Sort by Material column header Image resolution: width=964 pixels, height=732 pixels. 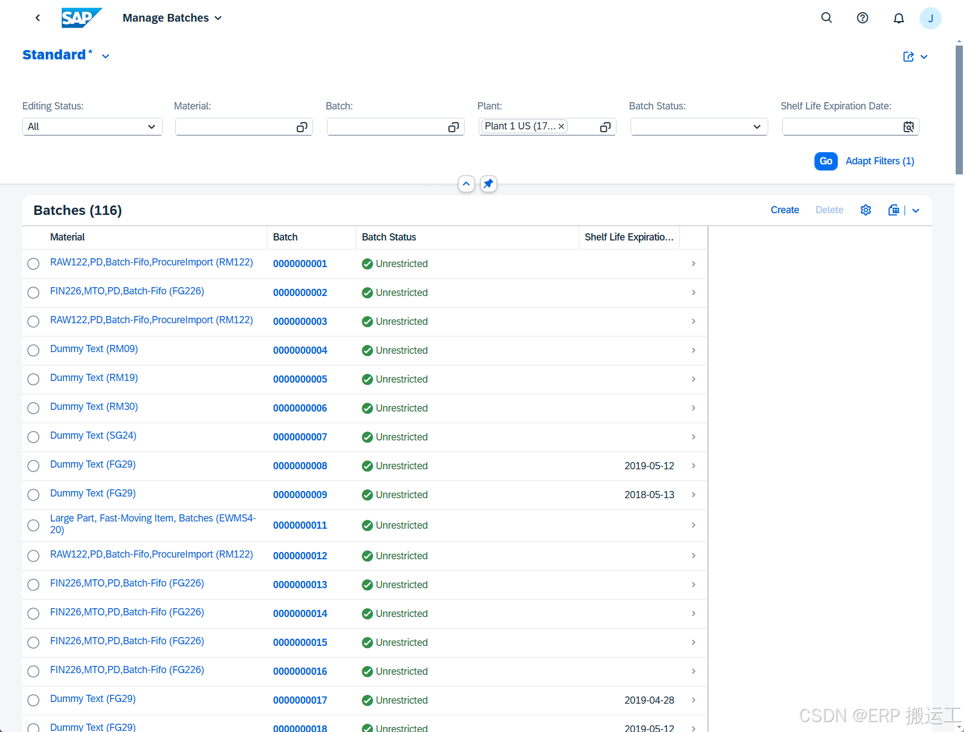[67, 237]
